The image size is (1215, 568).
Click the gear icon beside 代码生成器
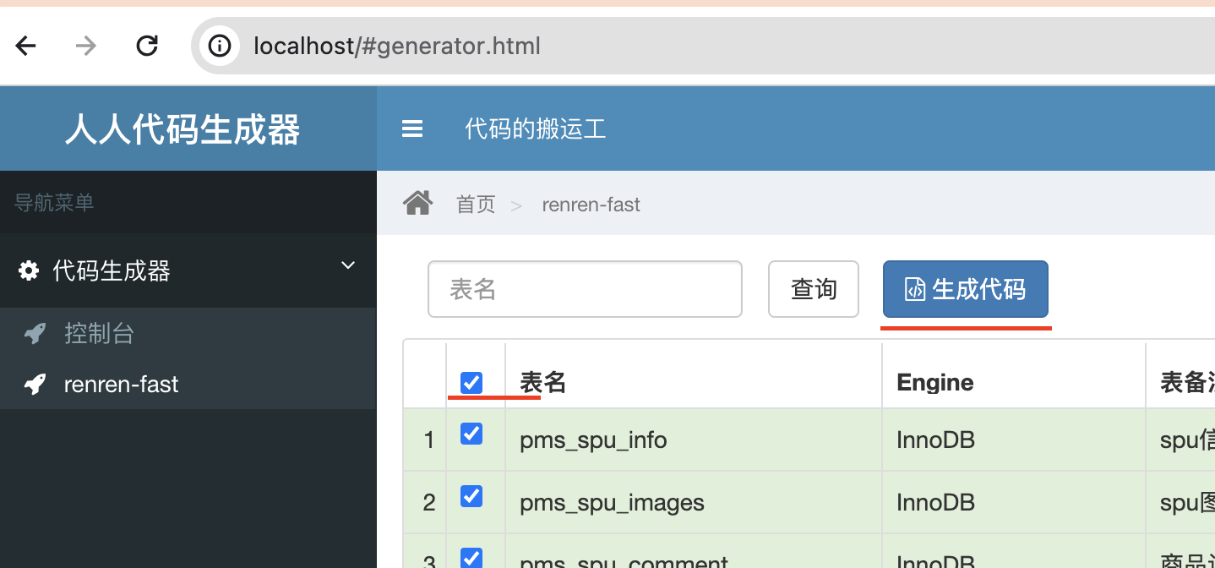[x=29, y=270]
